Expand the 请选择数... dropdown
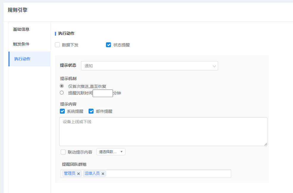The height and width of the screenshot is (193, 293). pyautogui.click(x=111, y=152)
